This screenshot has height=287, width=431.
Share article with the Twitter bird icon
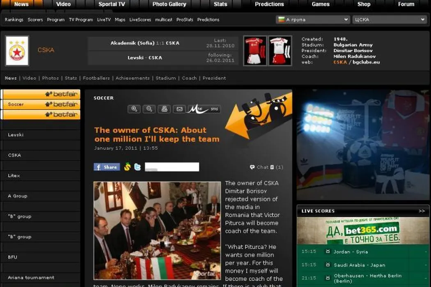[x=138, y=167]
